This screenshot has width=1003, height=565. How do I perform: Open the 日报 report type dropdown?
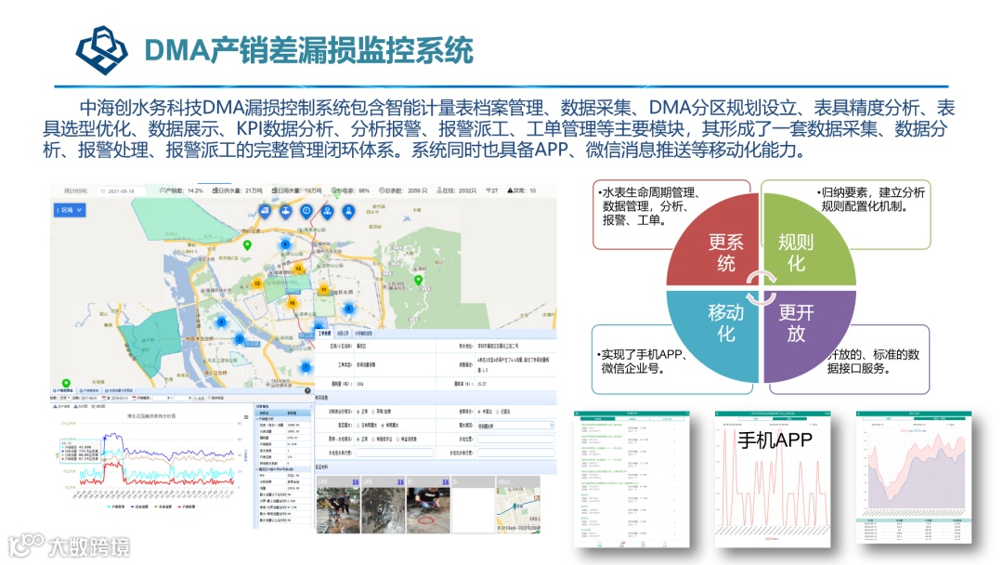pyautogui.click(x=65, y=398)
